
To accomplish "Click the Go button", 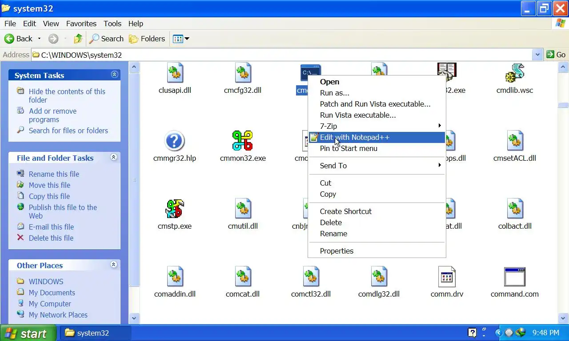I will (x=556, y=55).
